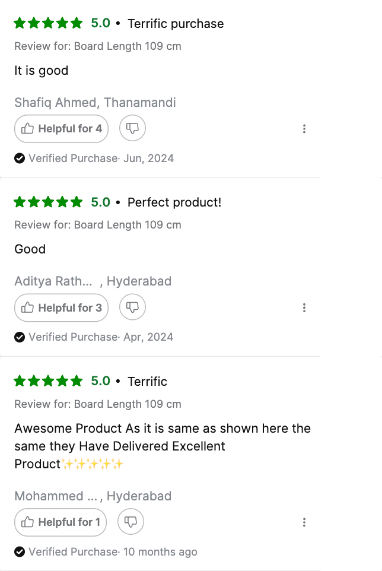
Task: Click the green stars beside "Terrific" title
Action: pyautogui.click(x=48, y=381)
